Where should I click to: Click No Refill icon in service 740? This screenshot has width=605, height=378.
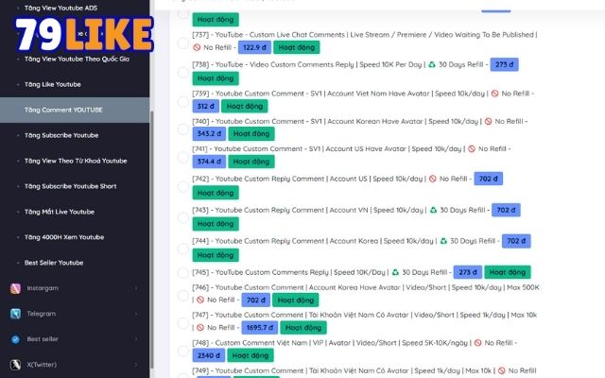point(489,121)
